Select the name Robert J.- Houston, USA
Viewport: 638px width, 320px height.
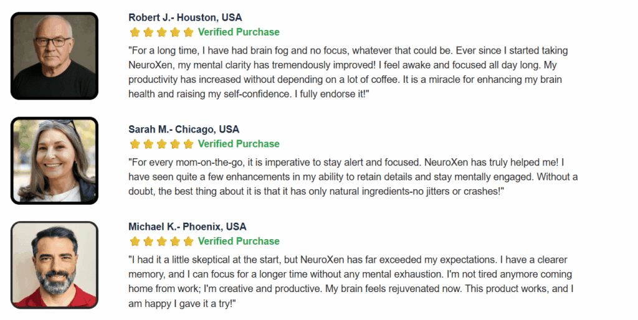coord(185,17)
